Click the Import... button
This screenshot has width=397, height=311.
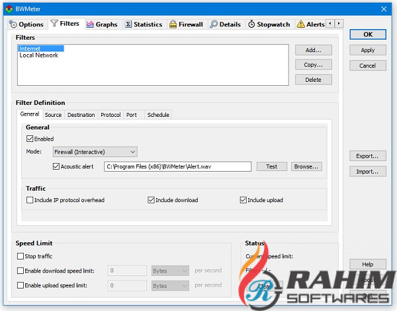click(368, 172)
